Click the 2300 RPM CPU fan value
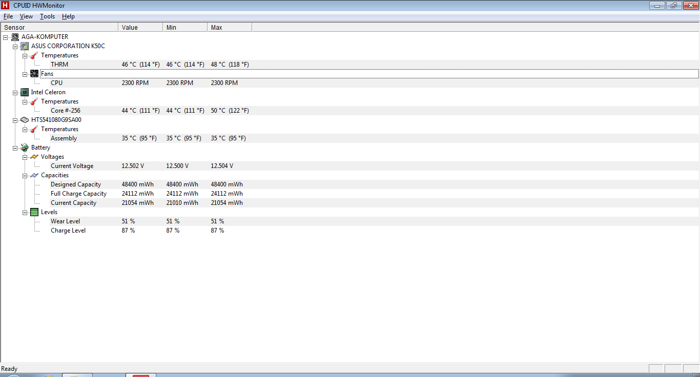This screenshot has height=377, width=700. click(135, 83)
